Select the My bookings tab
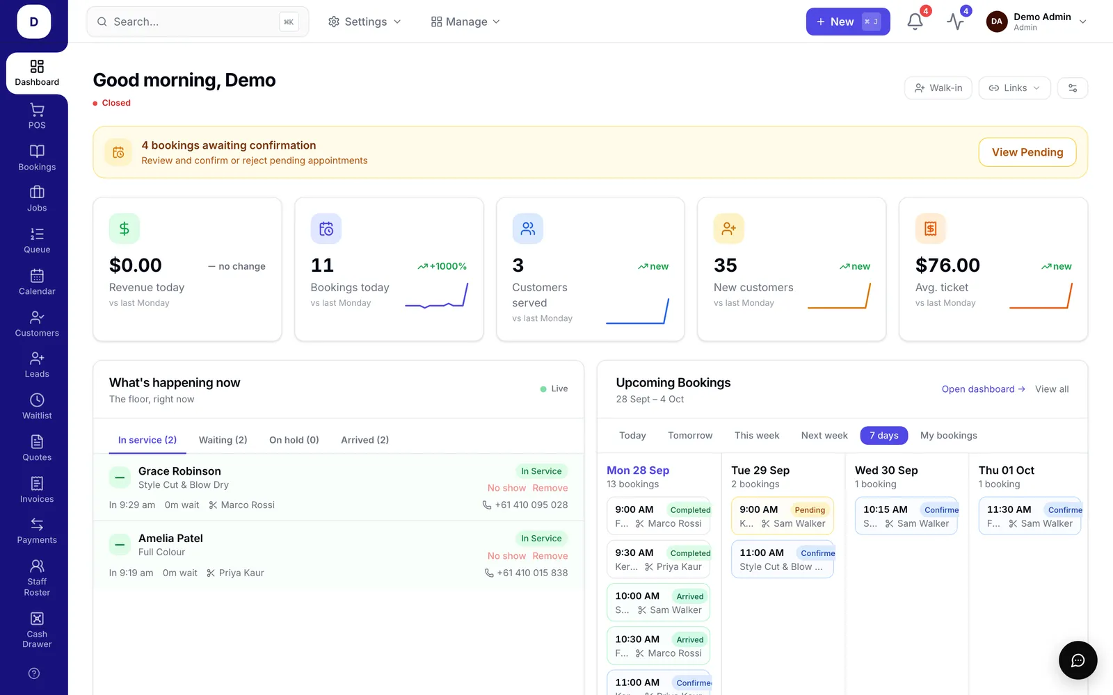The width and height of the screenshot is (1113, 695). (948, 436)
